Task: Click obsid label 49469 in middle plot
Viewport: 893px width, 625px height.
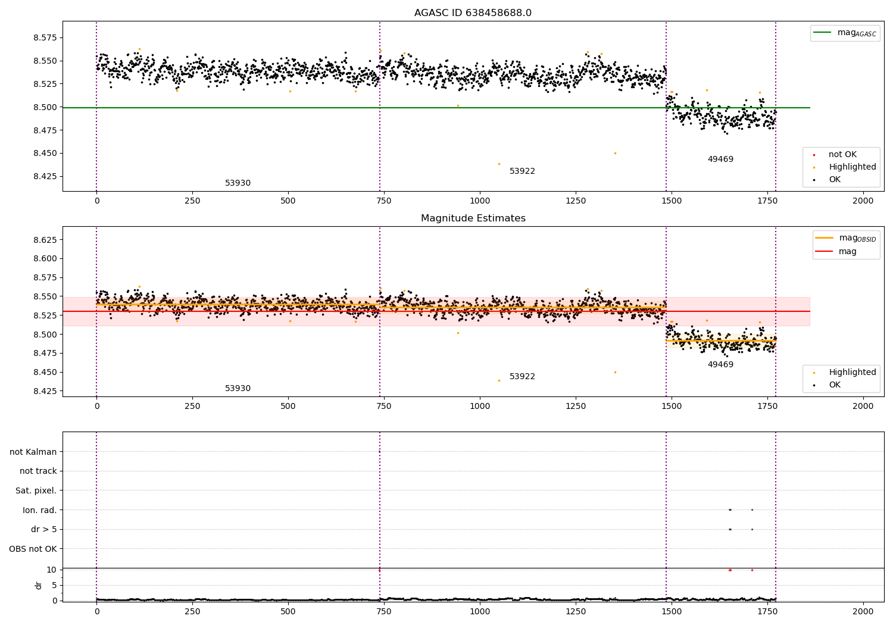Action: [720, 365]
